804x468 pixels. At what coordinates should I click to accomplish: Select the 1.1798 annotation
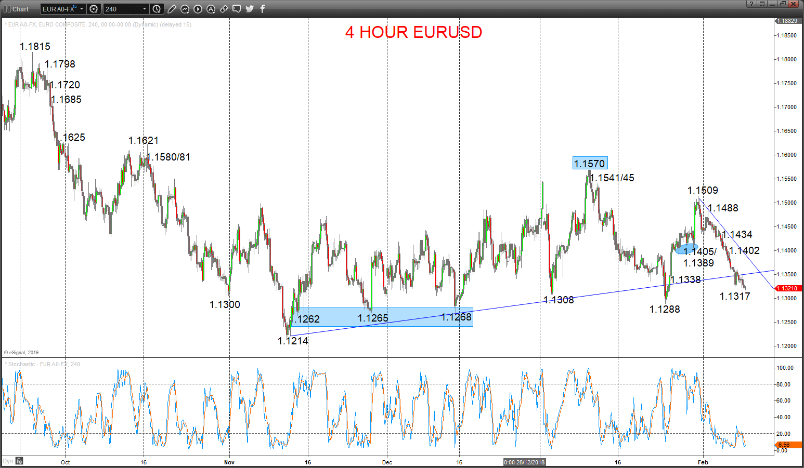tap(60, 64)
